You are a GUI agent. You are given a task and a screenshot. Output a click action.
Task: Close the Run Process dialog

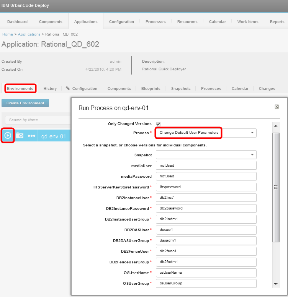[277, 107]
